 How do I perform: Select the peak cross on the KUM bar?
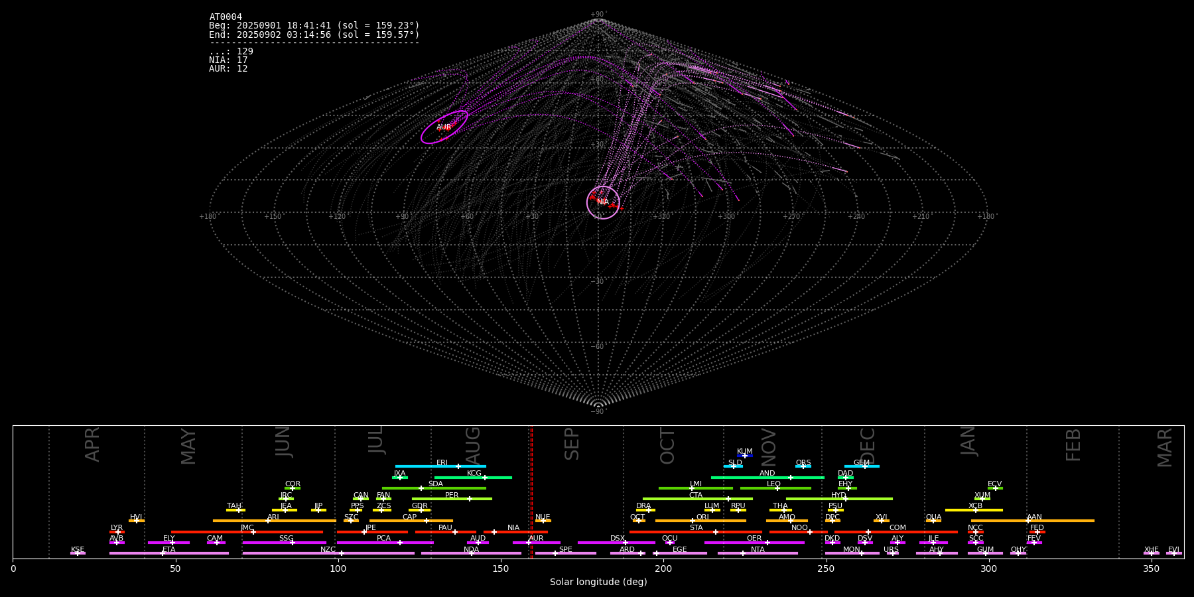(745, 456)
